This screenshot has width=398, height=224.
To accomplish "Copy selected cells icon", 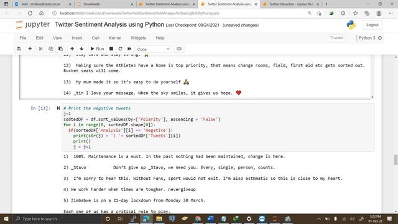I will [x=51, y=49].
